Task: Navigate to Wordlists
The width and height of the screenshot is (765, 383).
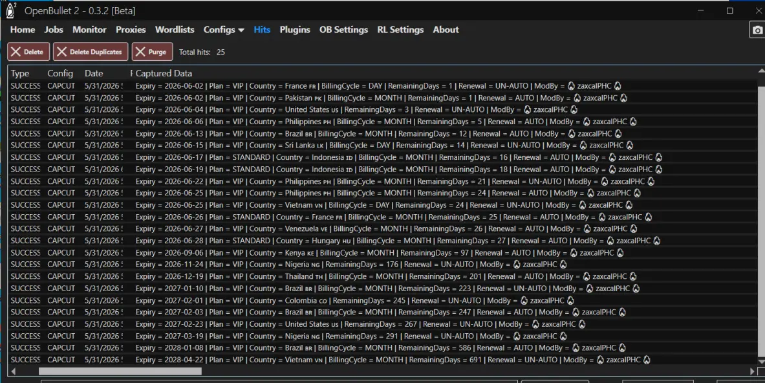Action: [x=175, y=30]
